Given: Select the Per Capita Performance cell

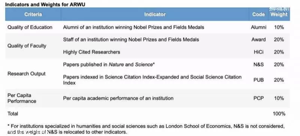Looking at the screenshot, I should coord(22,98).
